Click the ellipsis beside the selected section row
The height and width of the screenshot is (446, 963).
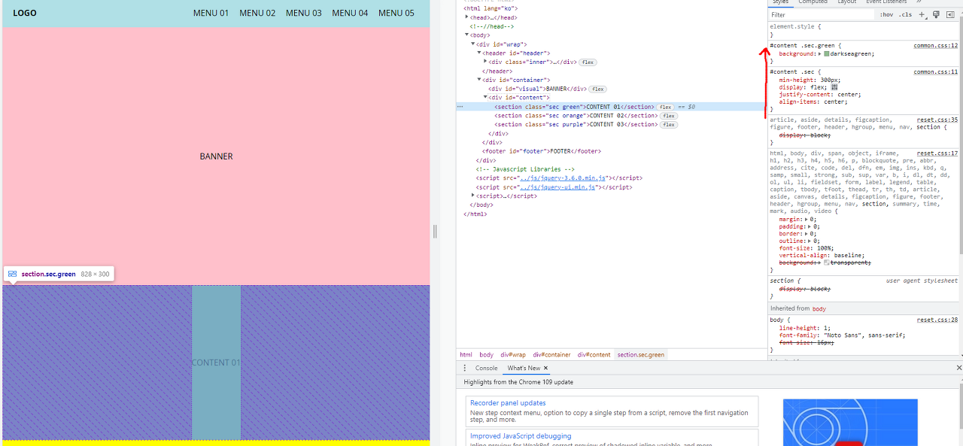point(460,107)
